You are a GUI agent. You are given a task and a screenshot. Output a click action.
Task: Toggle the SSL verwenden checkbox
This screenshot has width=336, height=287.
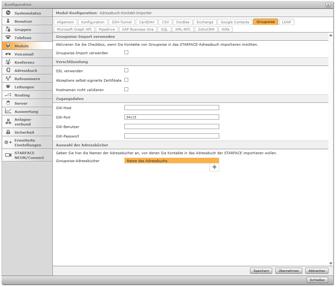tap(126, 71)
